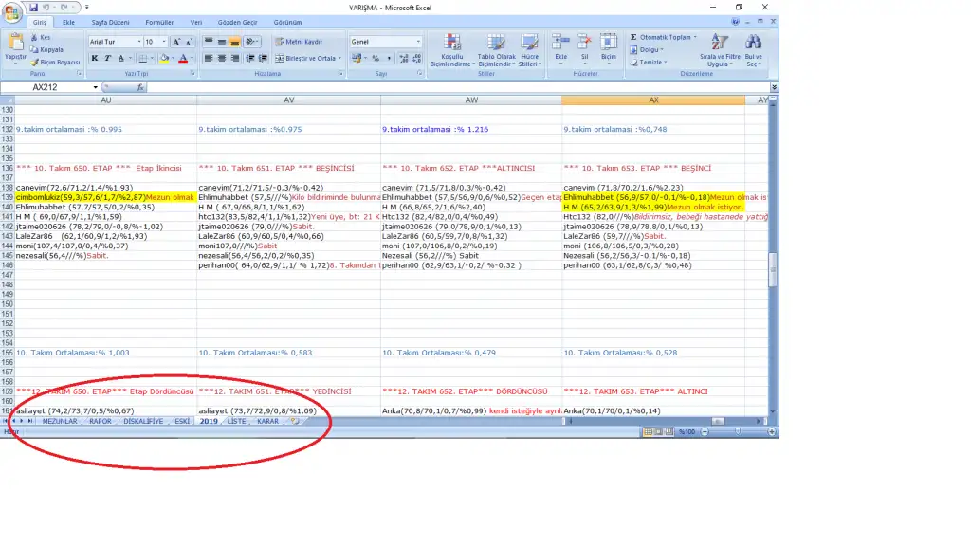Viewport: 971px width, 546px height.
Task: Click Biçim Boyacısı format painter
Action: point(55,63)
